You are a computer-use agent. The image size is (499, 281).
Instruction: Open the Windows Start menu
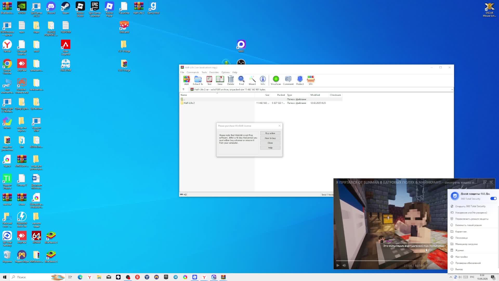5,277
